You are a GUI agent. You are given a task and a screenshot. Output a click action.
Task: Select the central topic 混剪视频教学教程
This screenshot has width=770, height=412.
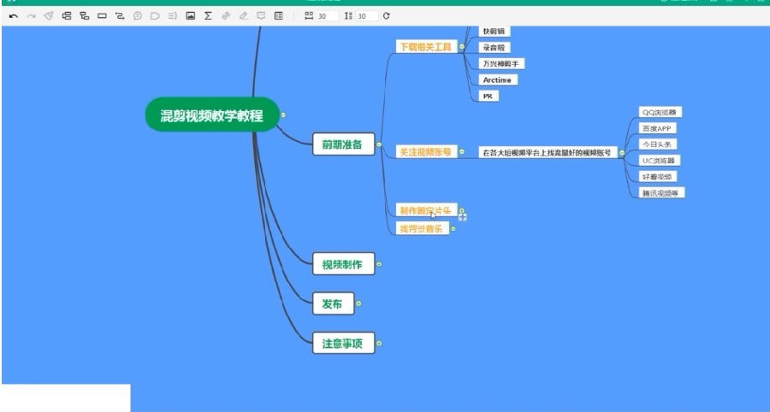pyautogui.click(x=212, y=115)
